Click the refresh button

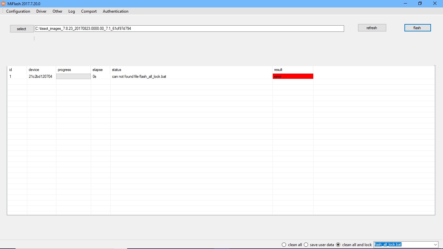tap(372, 28)
